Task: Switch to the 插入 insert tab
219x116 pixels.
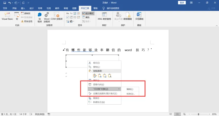Action: [x=23, y=8]
